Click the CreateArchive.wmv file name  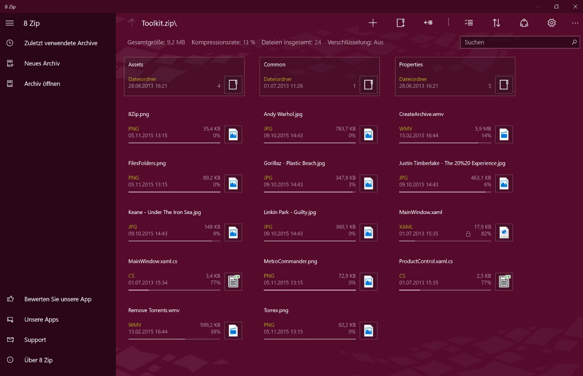pyautogui.click(x=422, y=114)
